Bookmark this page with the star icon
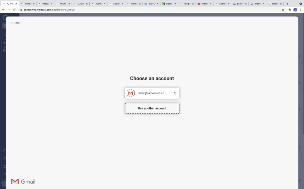The height and width of the screenshot is (189, 304). click(283, 10)
